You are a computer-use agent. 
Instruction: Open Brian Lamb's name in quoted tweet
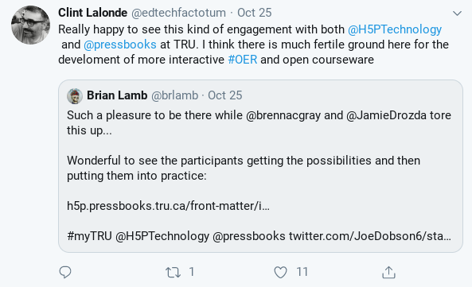pos(117,95)
